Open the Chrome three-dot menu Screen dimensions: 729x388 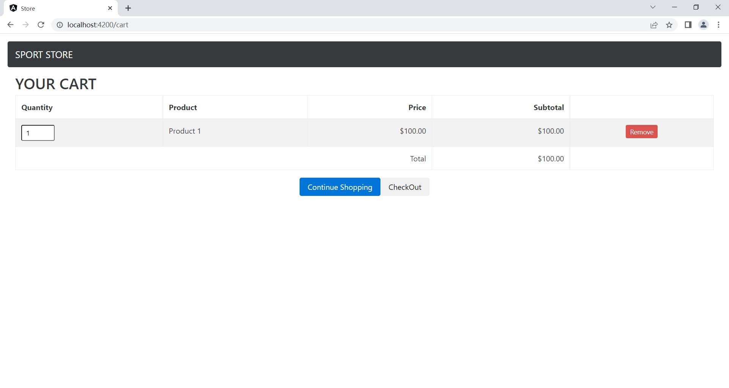(x=718, y=25)
